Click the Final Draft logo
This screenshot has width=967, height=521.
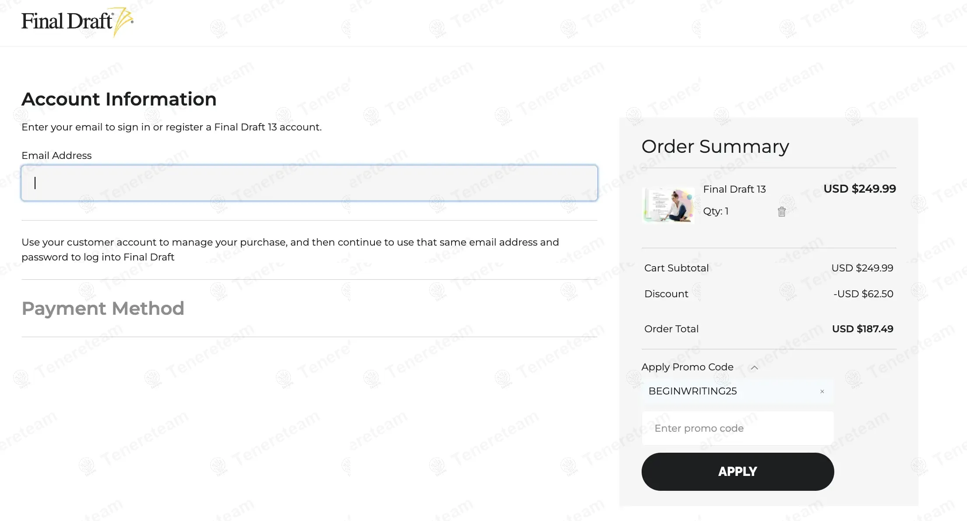click(77, 21)
